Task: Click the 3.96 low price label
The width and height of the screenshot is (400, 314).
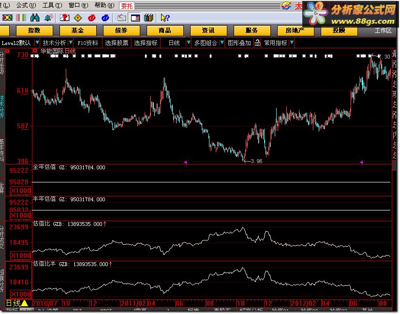Action: (256, 161)
